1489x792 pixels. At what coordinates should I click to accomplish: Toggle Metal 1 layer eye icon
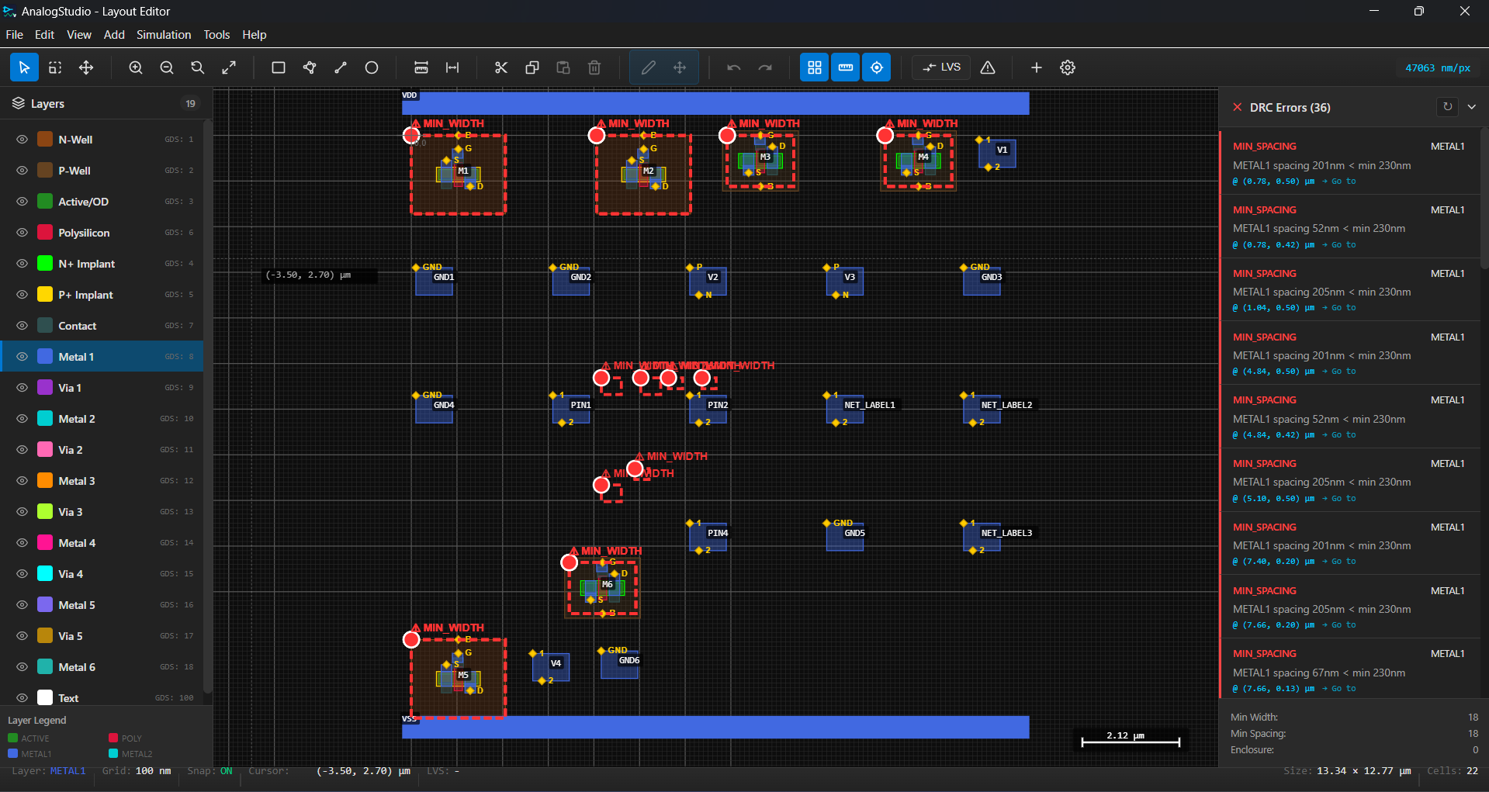(22, 357)
